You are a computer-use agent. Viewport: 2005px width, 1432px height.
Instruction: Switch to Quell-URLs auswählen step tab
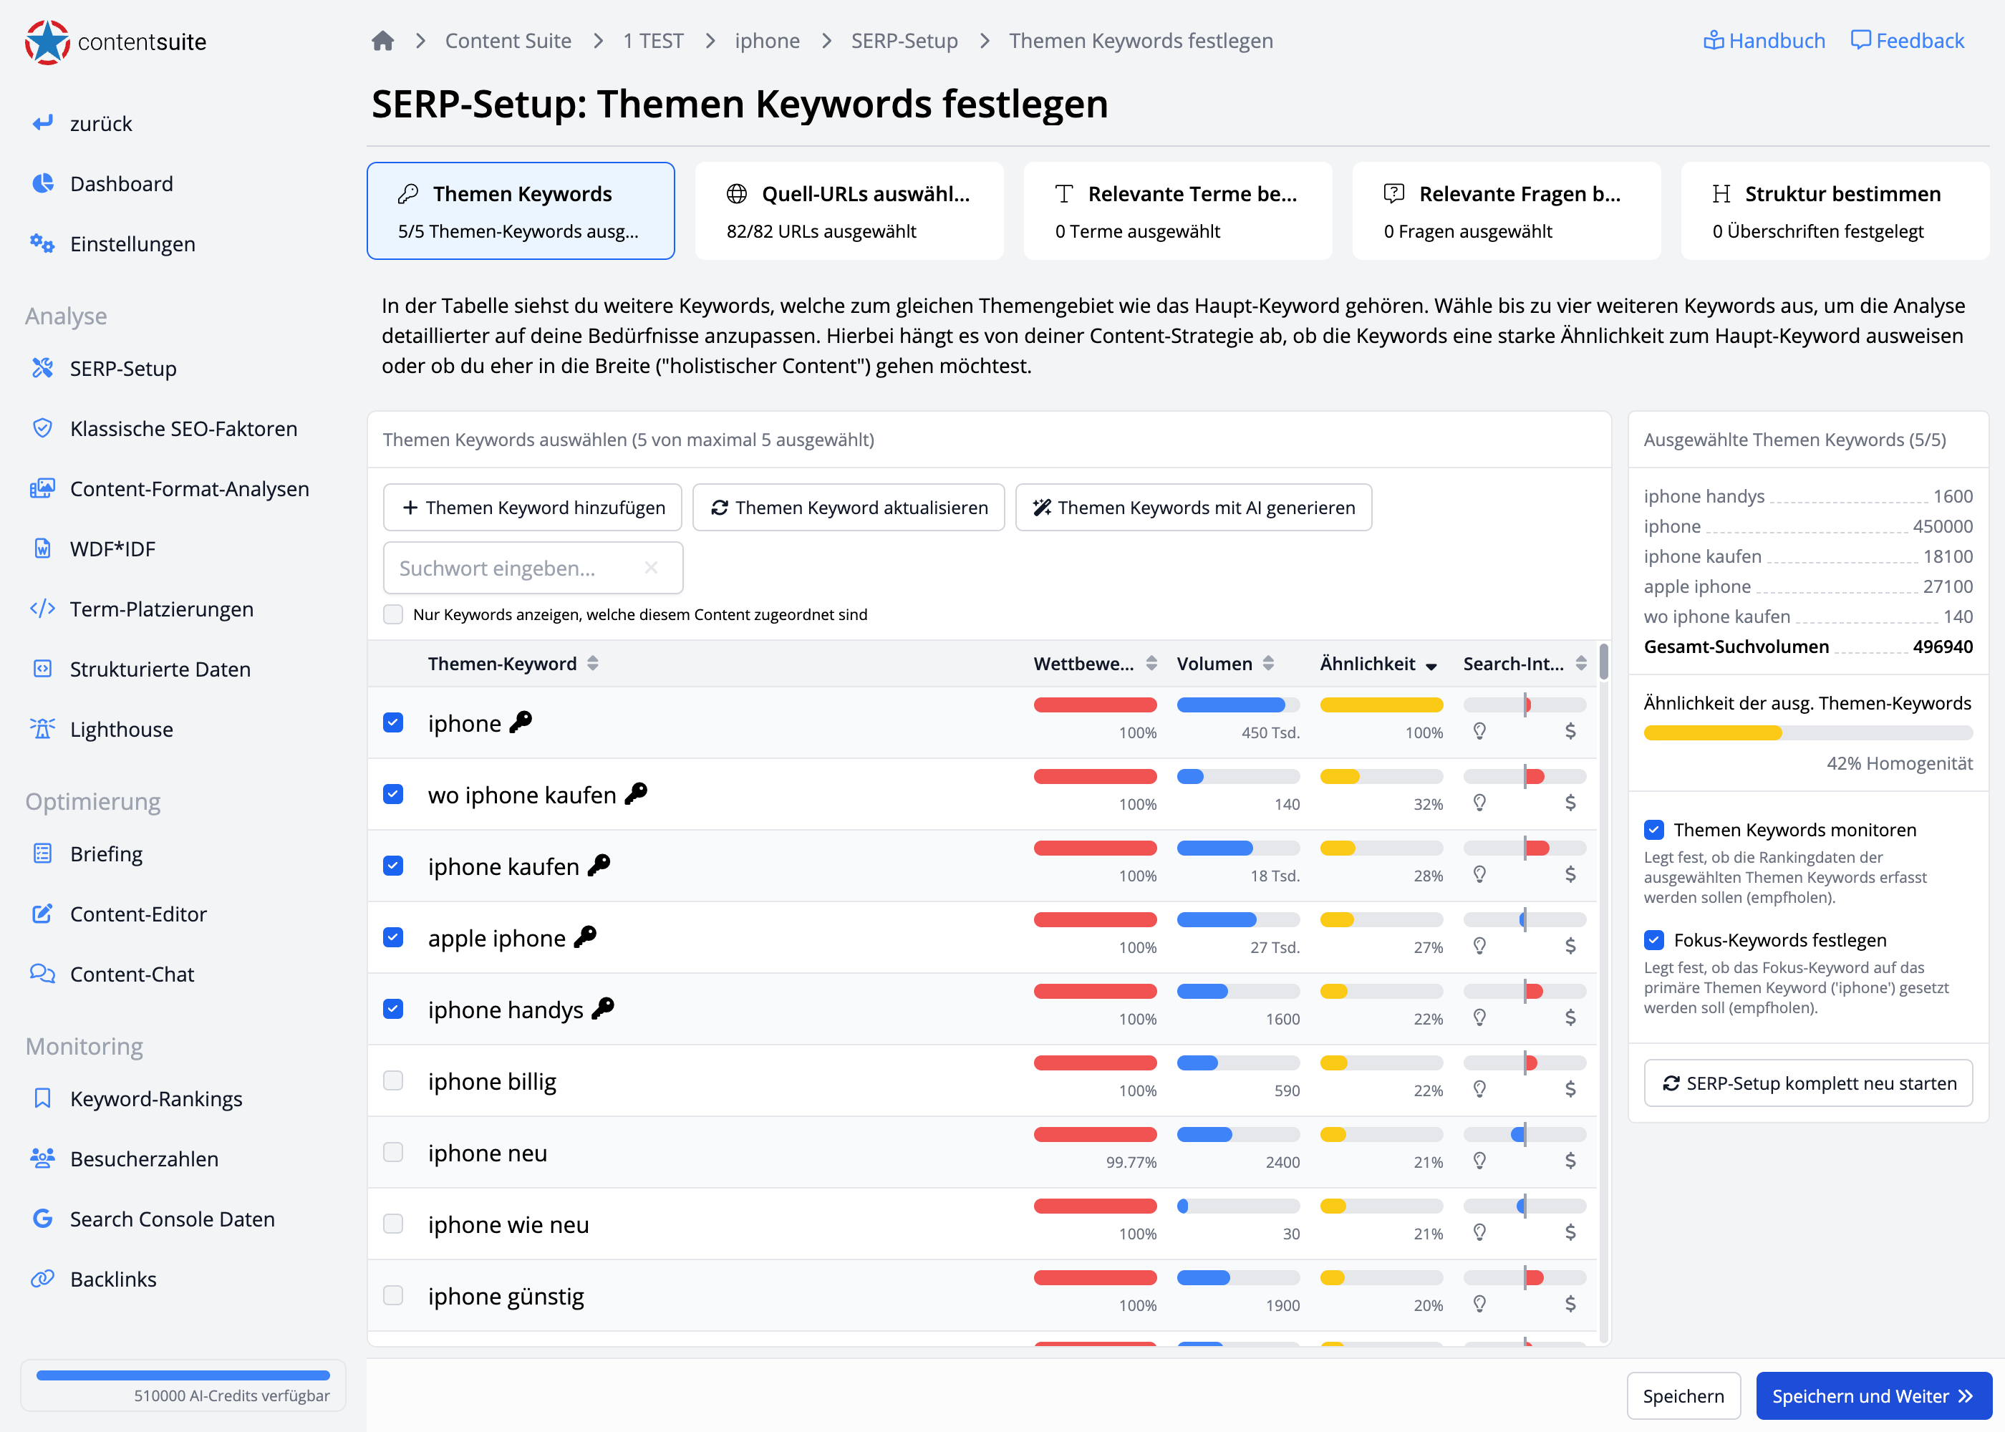849,211
